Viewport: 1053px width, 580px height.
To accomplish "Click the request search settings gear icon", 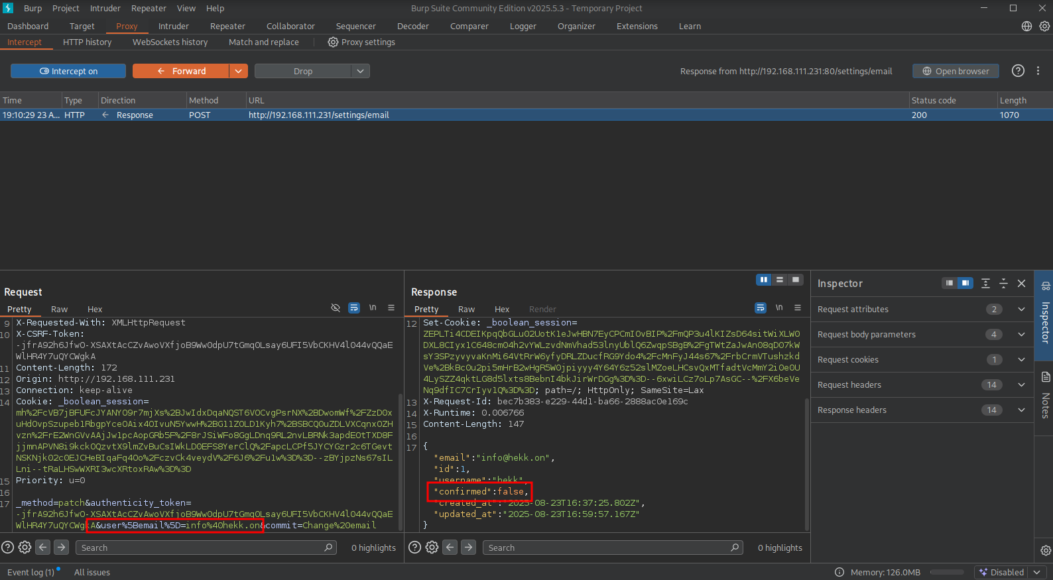I will pyautogui.click(x=25, y=548).
